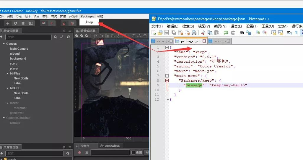The image size is (303, 160).
Task: Click the search icon in the hierarchy panel
Action: coord(56,37)
